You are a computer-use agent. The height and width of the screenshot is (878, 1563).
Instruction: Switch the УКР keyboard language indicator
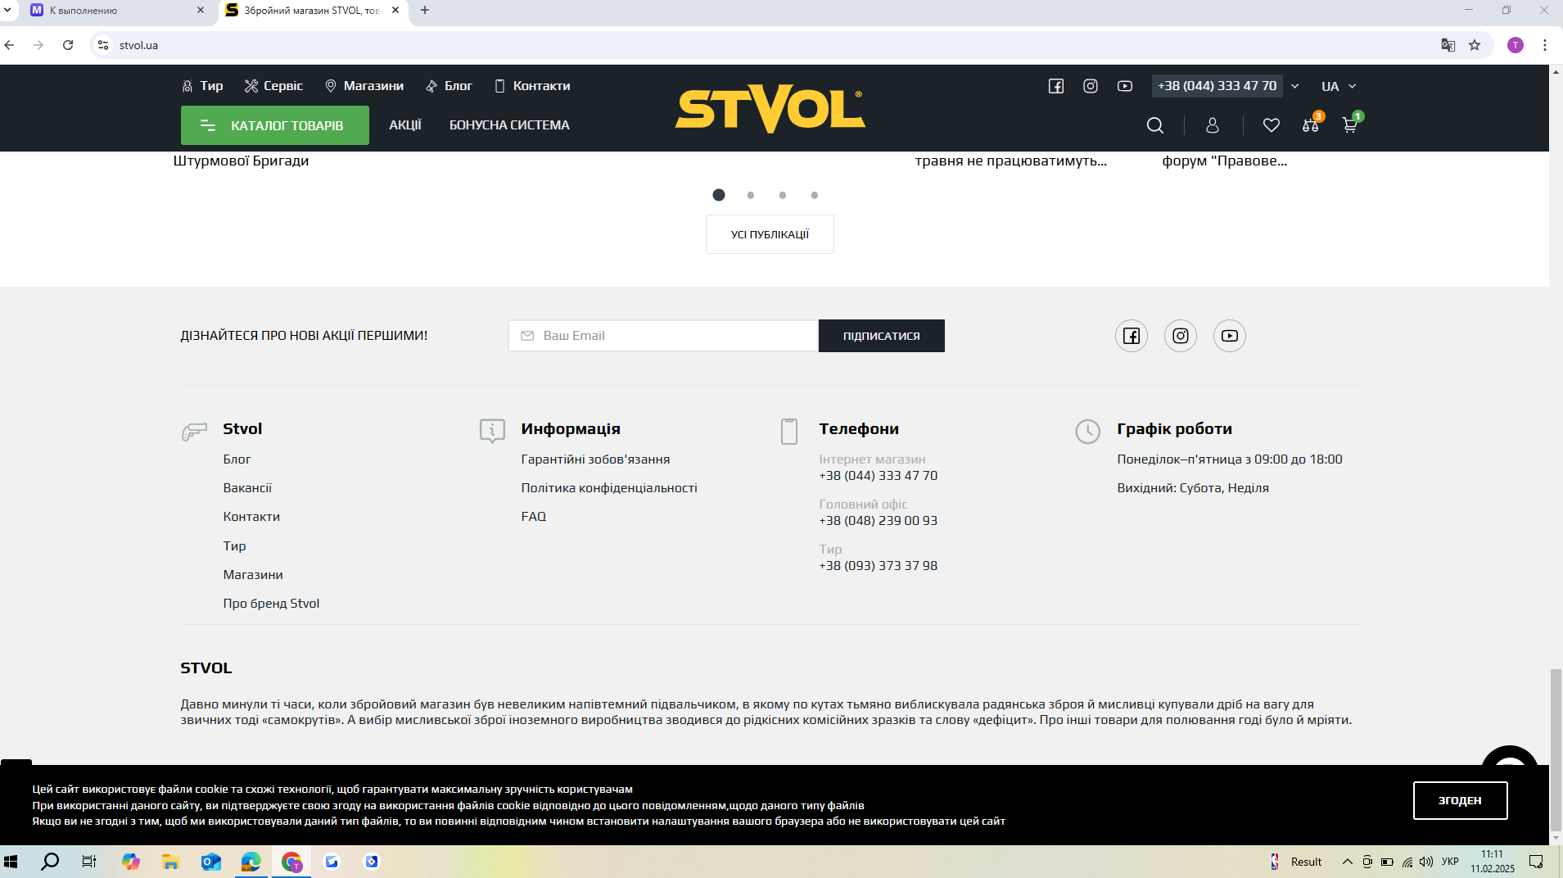click(x=1450, y=862)
